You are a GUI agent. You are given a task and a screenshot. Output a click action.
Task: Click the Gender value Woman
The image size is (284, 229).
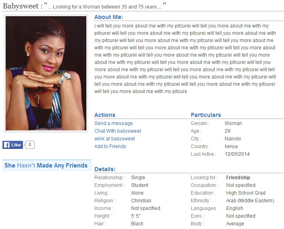pos(233,123)
